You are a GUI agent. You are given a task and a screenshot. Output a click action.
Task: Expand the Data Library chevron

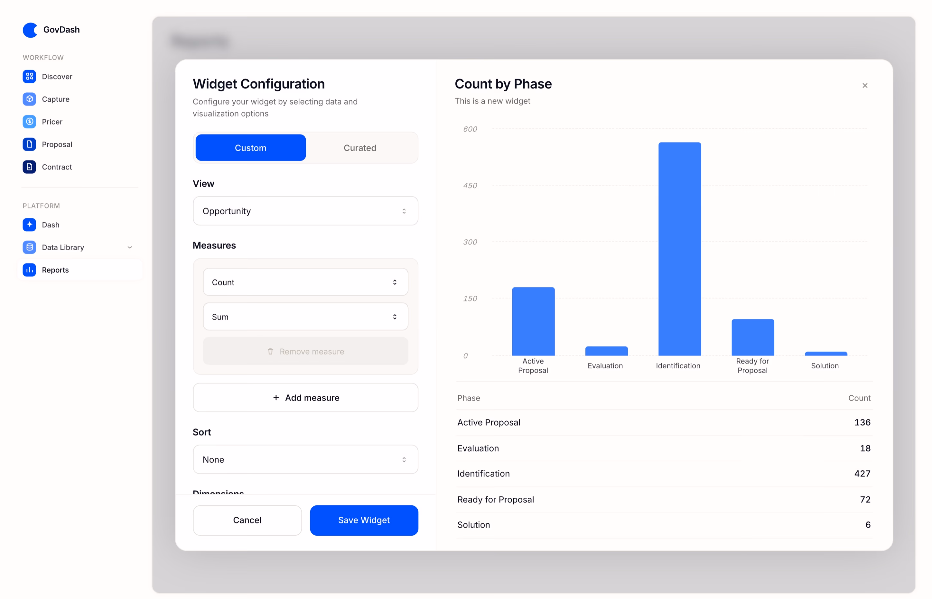pyautogui.click(x=130, y=247)
